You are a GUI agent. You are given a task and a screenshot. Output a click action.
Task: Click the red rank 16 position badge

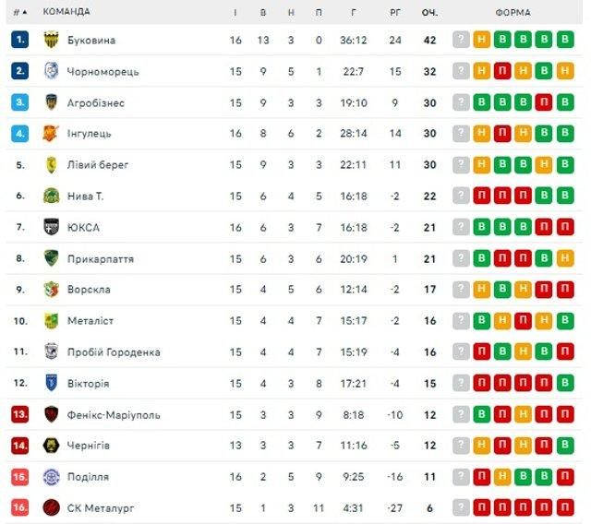(x=20, y=507)
